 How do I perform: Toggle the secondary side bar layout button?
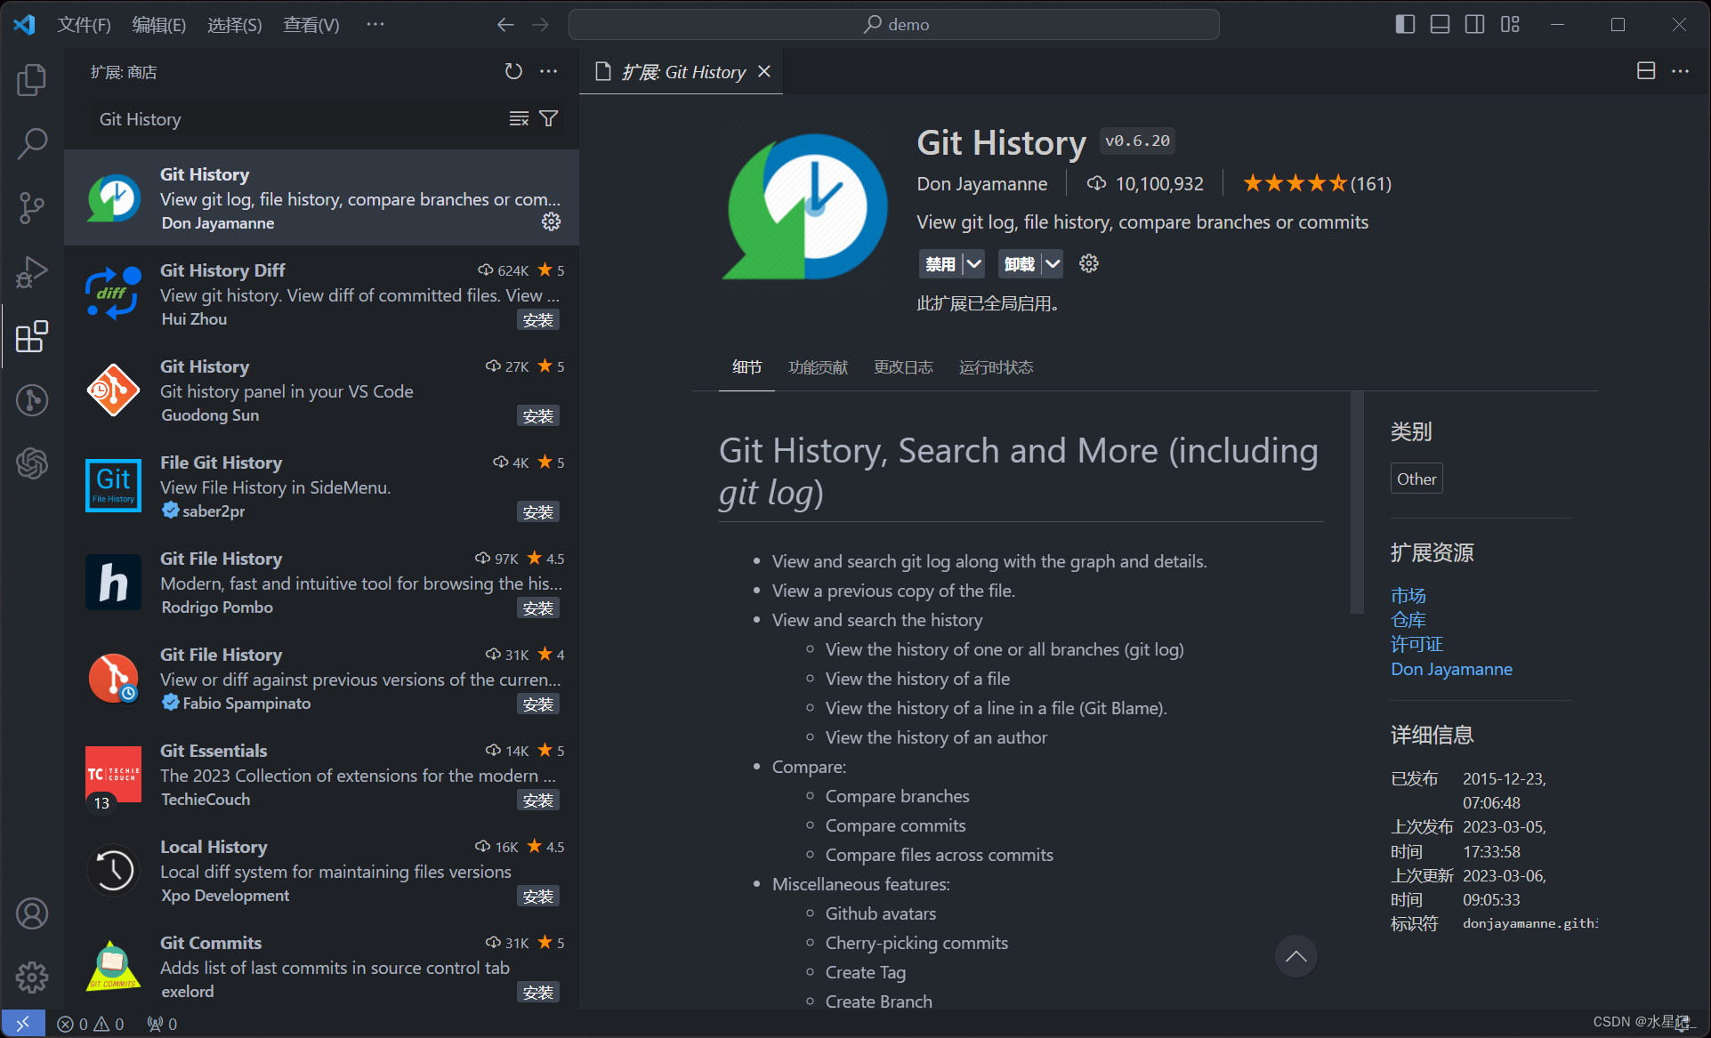pos(1474,24)
